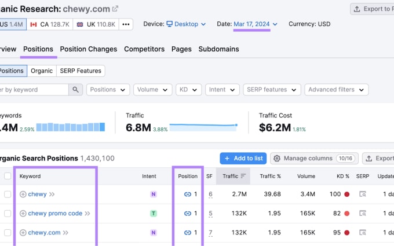Select the US 1.4M database

point(12,24)
